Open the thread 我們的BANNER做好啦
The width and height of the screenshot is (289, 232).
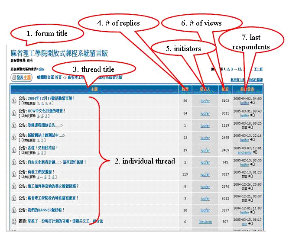[x=46, y=210]
